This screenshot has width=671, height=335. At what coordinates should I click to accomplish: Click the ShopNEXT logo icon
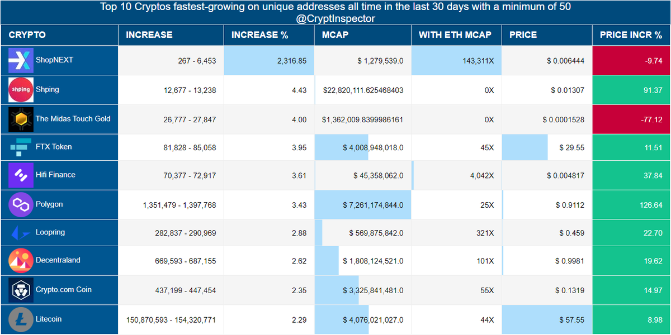click(x=21, y=60)
